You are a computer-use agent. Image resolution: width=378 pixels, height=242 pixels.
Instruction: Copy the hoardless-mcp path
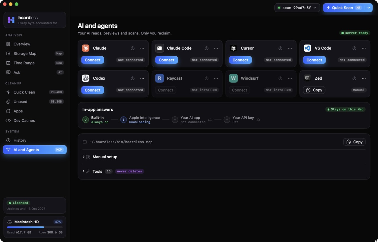(x=354, y=142)
